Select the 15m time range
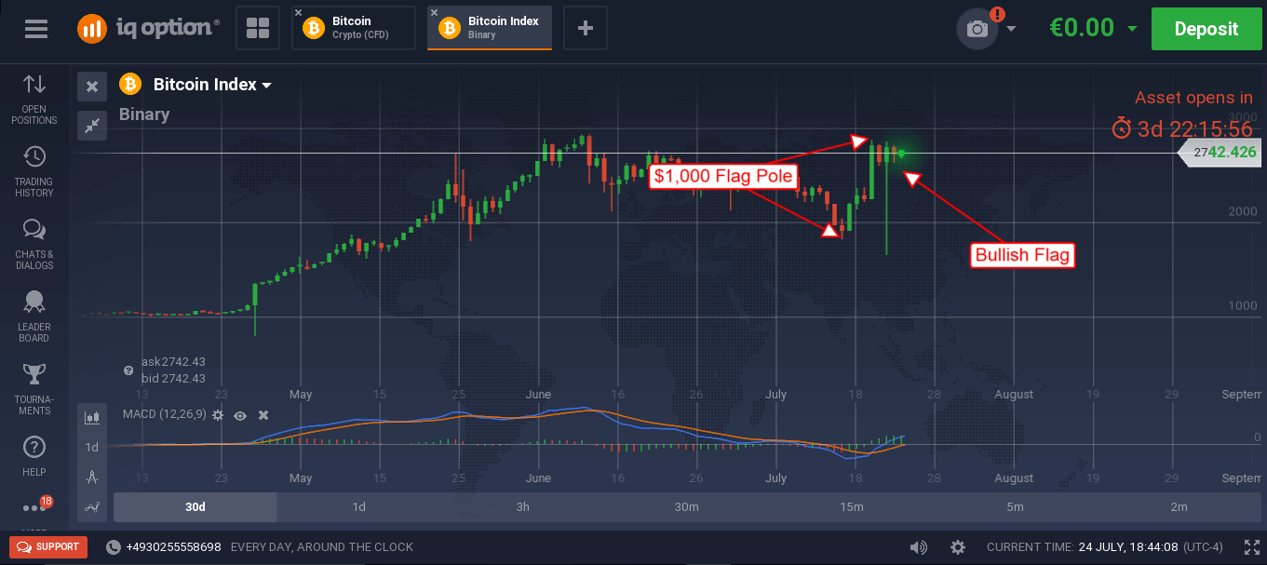This screenshot has height=565, width=1267. 851,507
